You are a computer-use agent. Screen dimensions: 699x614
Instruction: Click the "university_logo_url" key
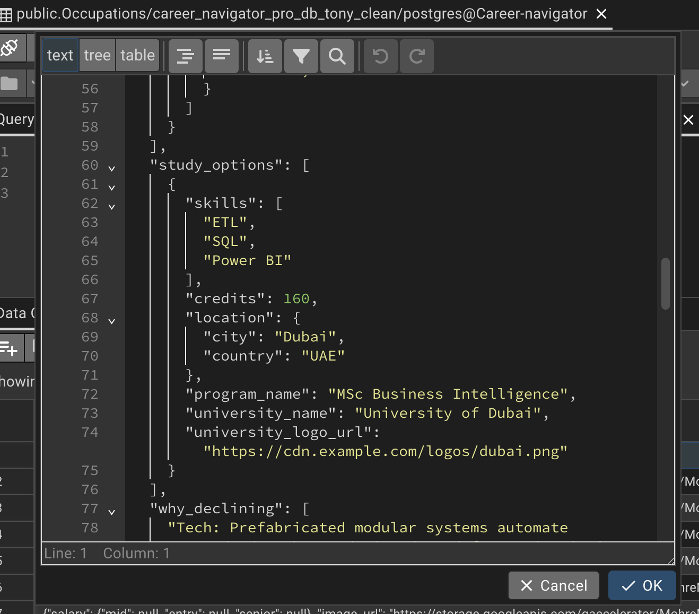pos(278,432)
